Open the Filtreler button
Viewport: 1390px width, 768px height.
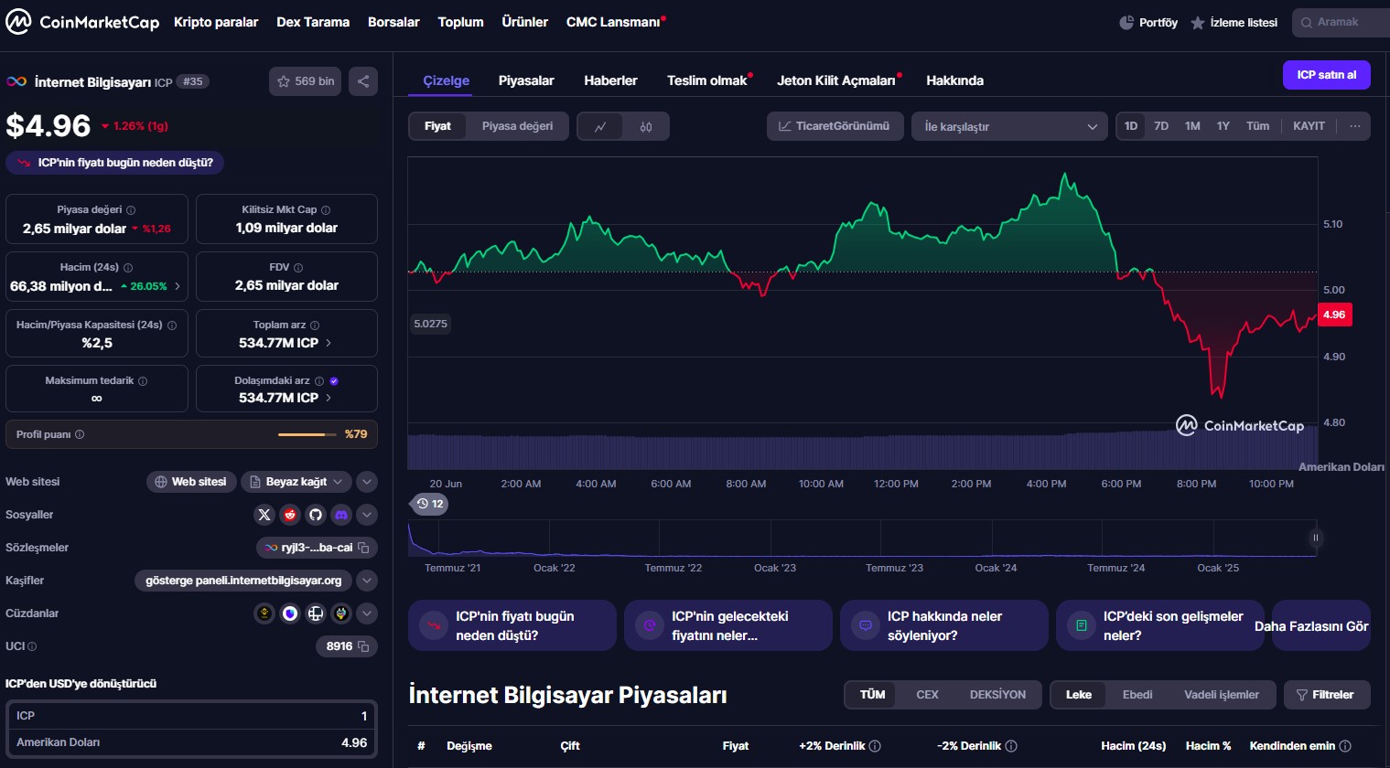[x=1327, y=695]
